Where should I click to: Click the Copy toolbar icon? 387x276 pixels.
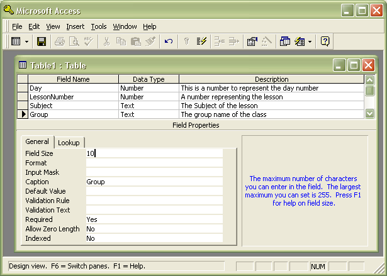point(121,41)
